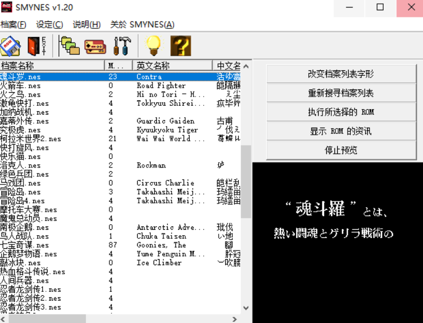
Task: Select the 快打旋风.nes file
Action: coord(25,148)
